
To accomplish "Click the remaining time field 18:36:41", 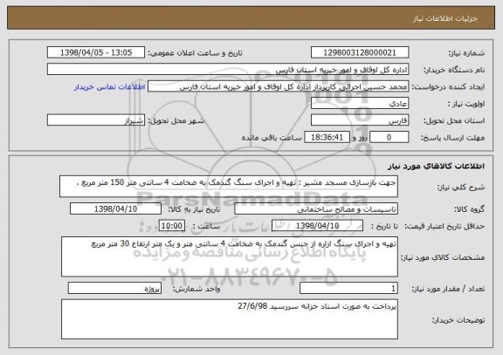I will pyautogui.click(x=327, y=137).
